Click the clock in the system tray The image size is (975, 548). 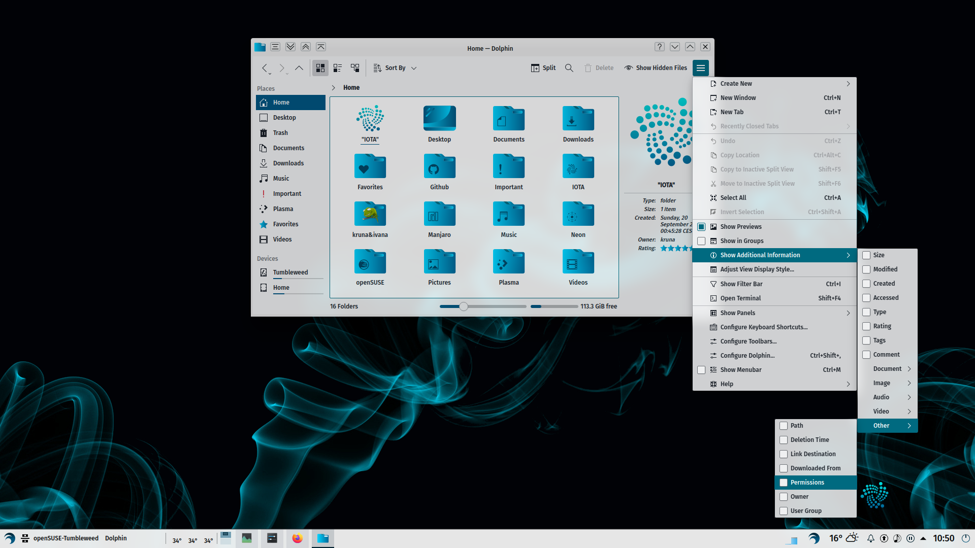pyautogui.click(x=944, y=538)
